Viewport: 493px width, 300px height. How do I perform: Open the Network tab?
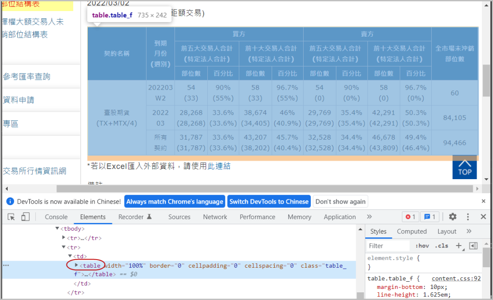(x=215, y=217)
